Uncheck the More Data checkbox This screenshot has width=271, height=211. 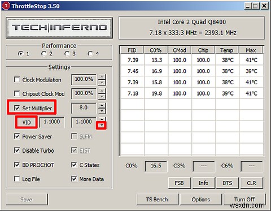74,179
